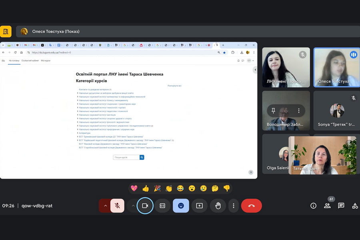Viewport: 360px width, 240px height.
Task: Click the Пошук курсів search field
Action: point(126,158)
